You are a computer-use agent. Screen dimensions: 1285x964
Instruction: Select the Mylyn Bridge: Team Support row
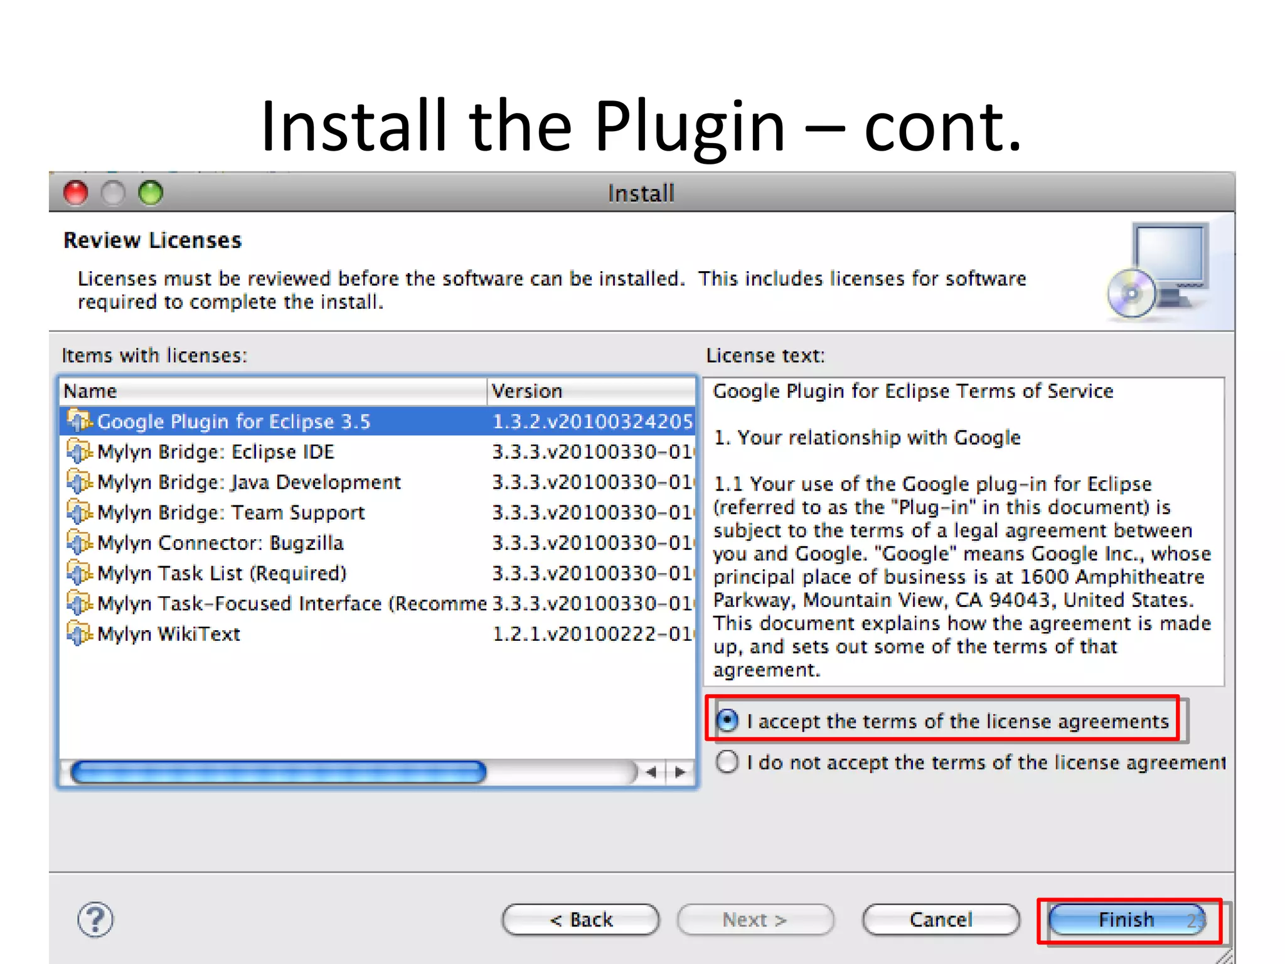[x=378, y=512]
